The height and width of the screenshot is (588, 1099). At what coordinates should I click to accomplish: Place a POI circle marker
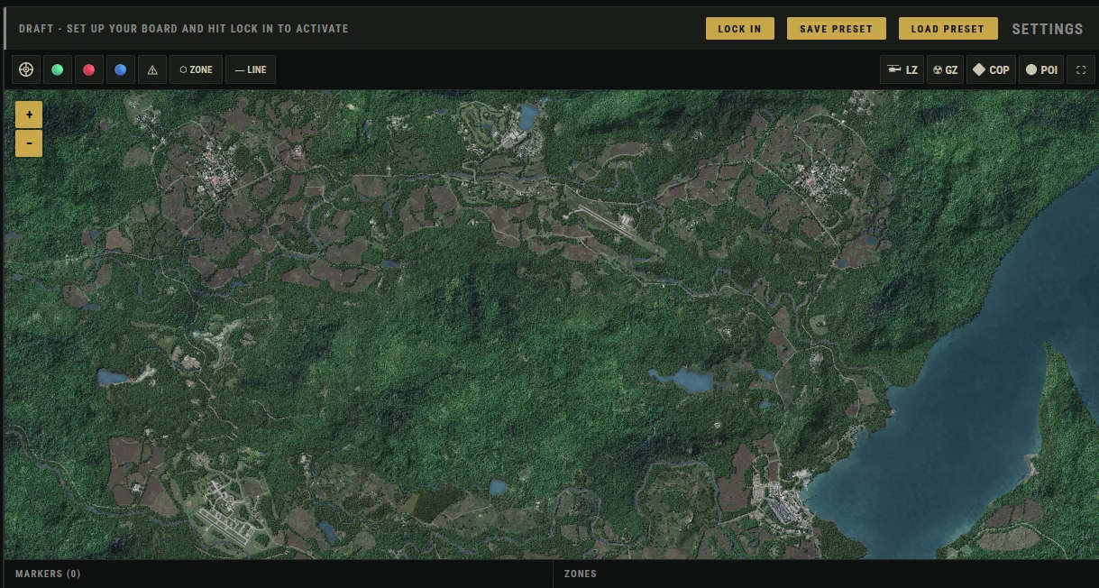point(1041,69)
